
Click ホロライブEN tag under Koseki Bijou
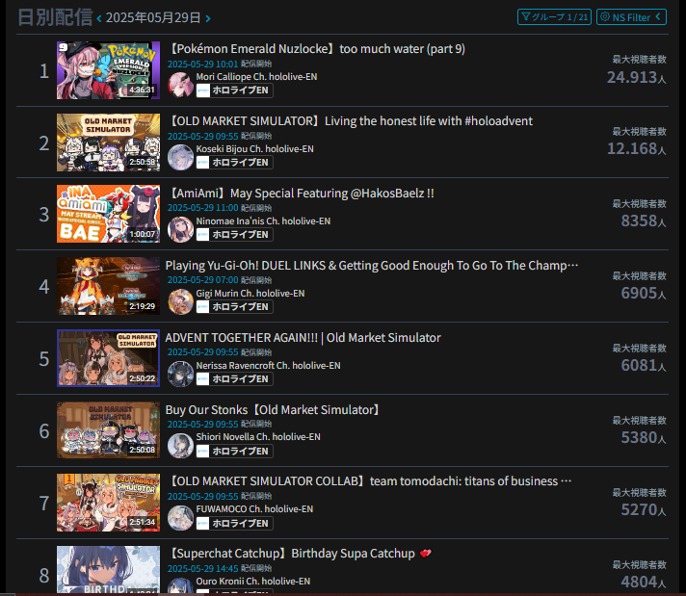pyautogui.click(x=234, y=162)
